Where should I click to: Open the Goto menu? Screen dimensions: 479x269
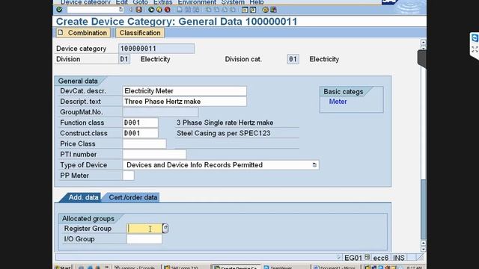[x=140, y=2]
